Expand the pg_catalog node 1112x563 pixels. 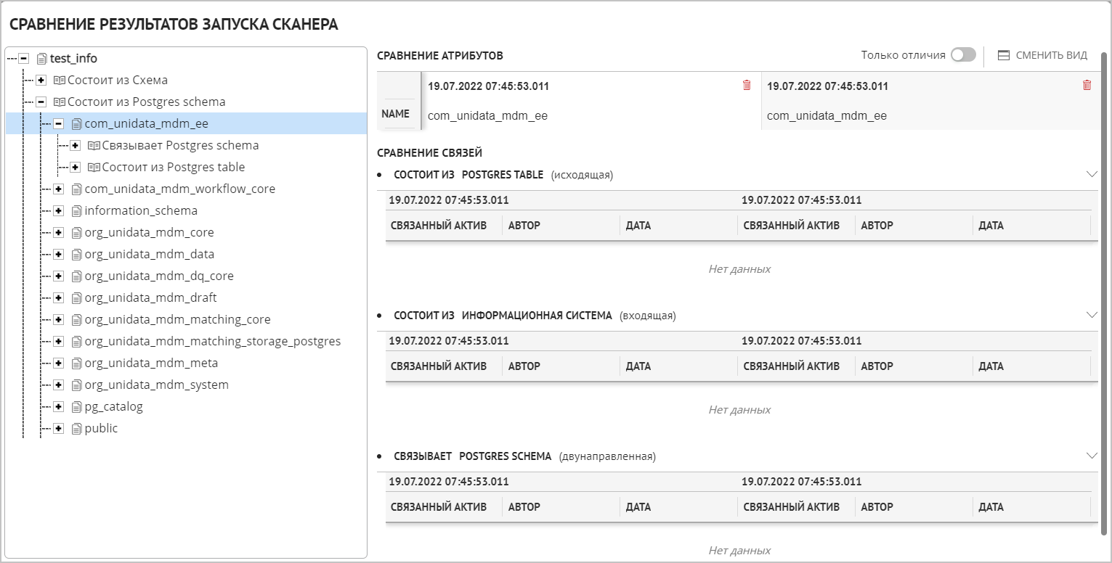[59, 406]
